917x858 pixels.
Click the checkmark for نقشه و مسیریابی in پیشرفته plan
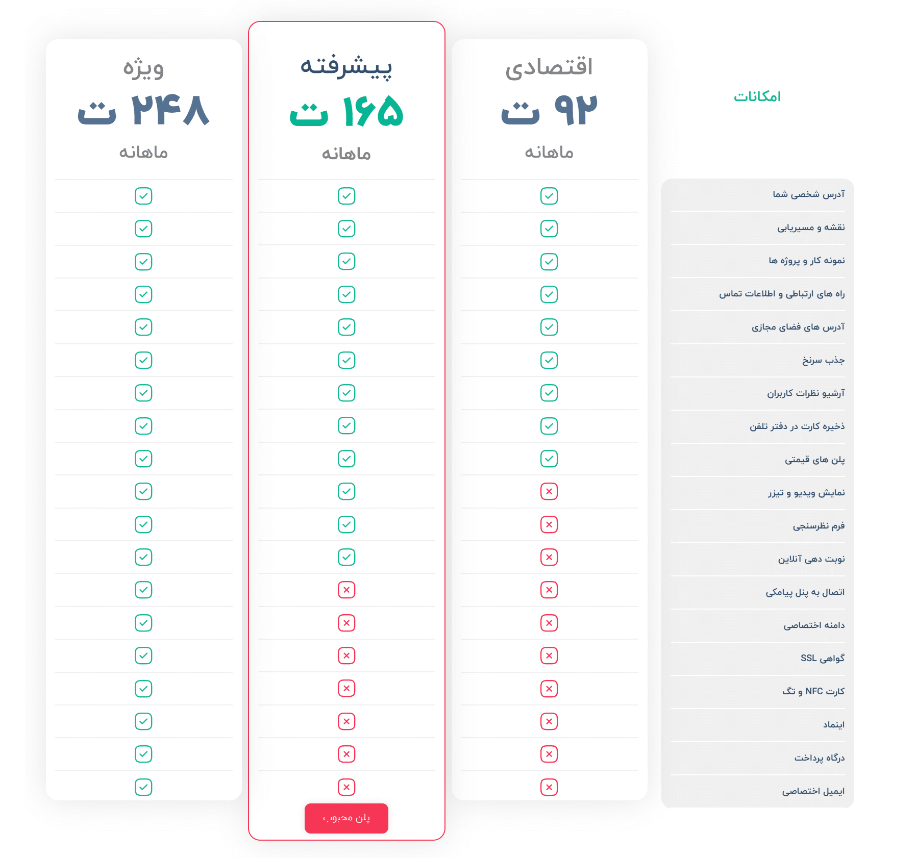(346, 229)
